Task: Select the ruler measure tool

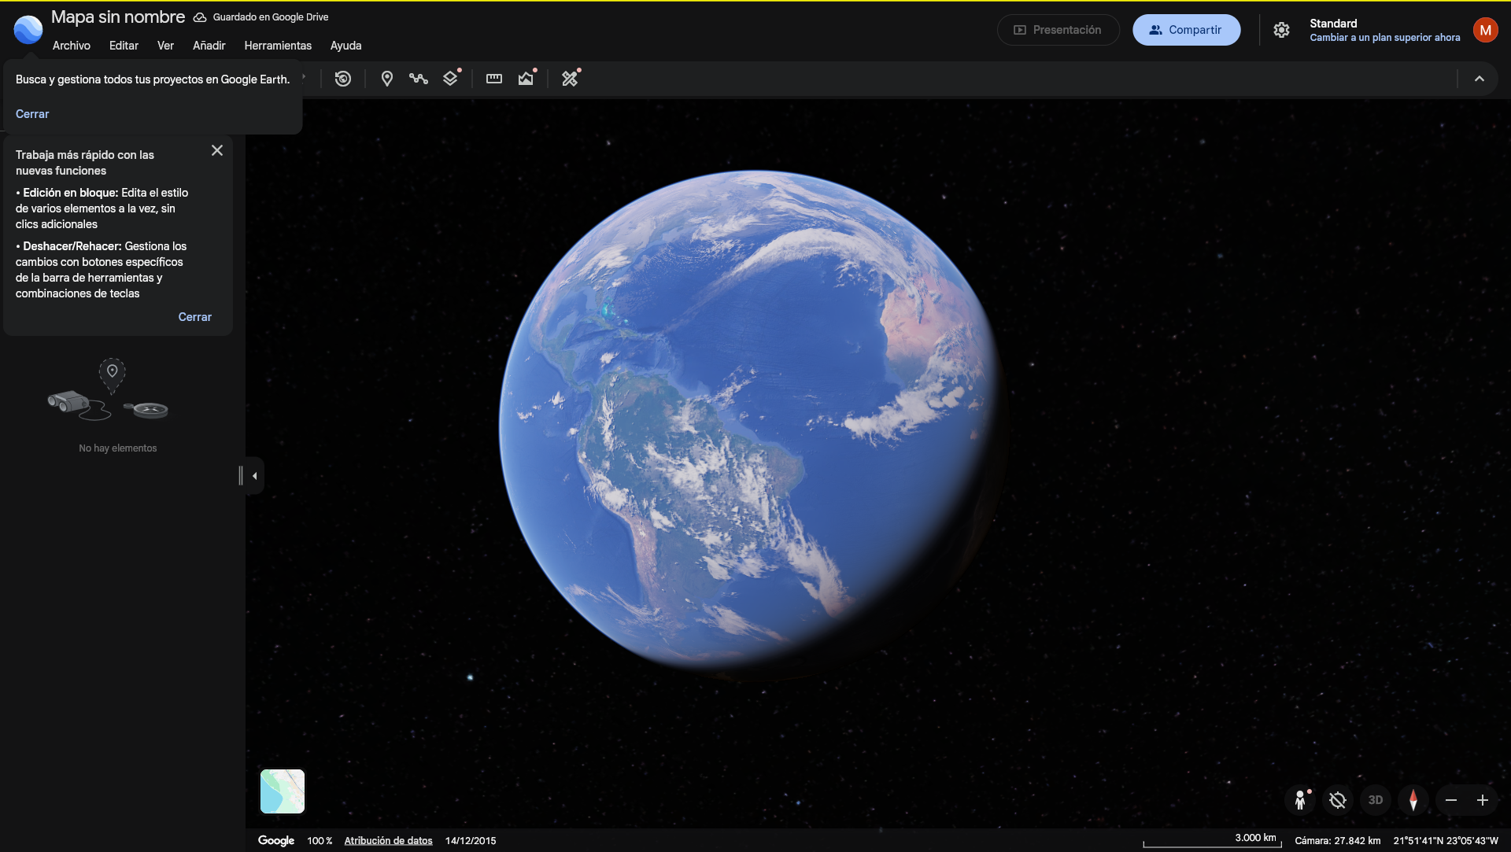Action: (494, 79)
